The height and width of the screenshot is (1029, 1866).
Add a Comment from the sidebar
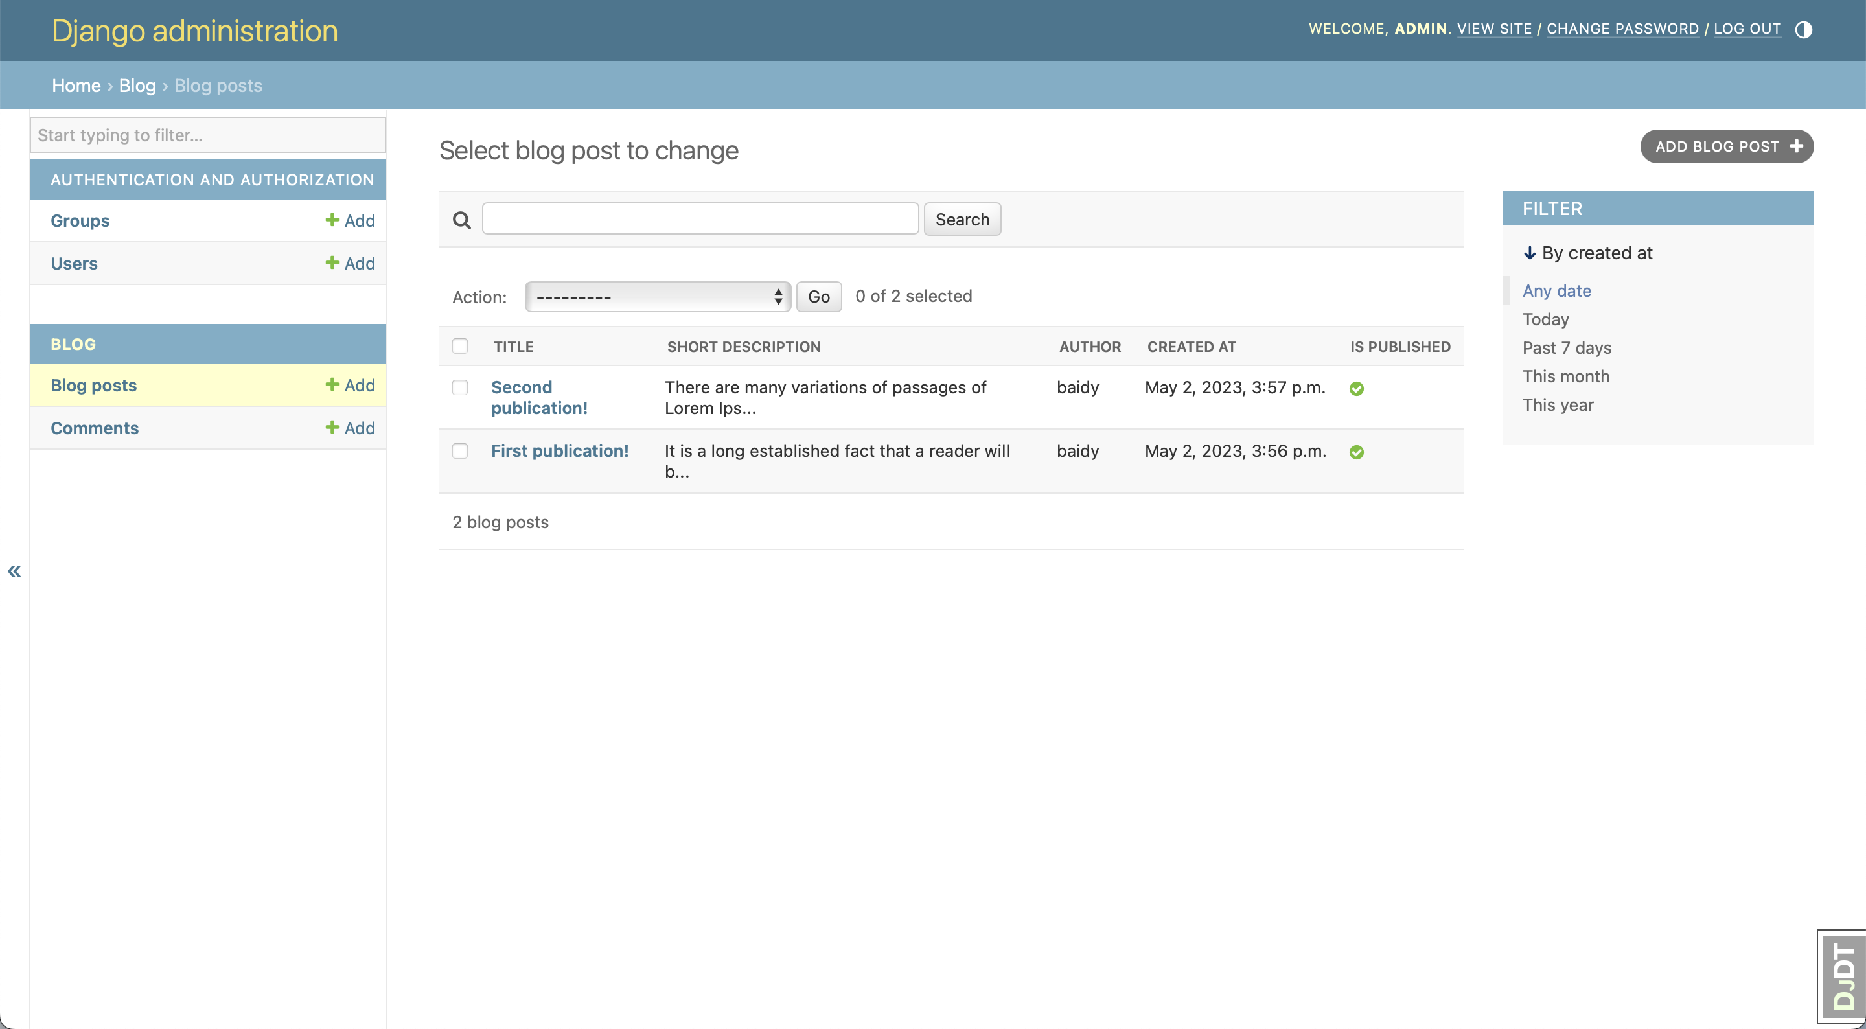(x=350, y=428)
